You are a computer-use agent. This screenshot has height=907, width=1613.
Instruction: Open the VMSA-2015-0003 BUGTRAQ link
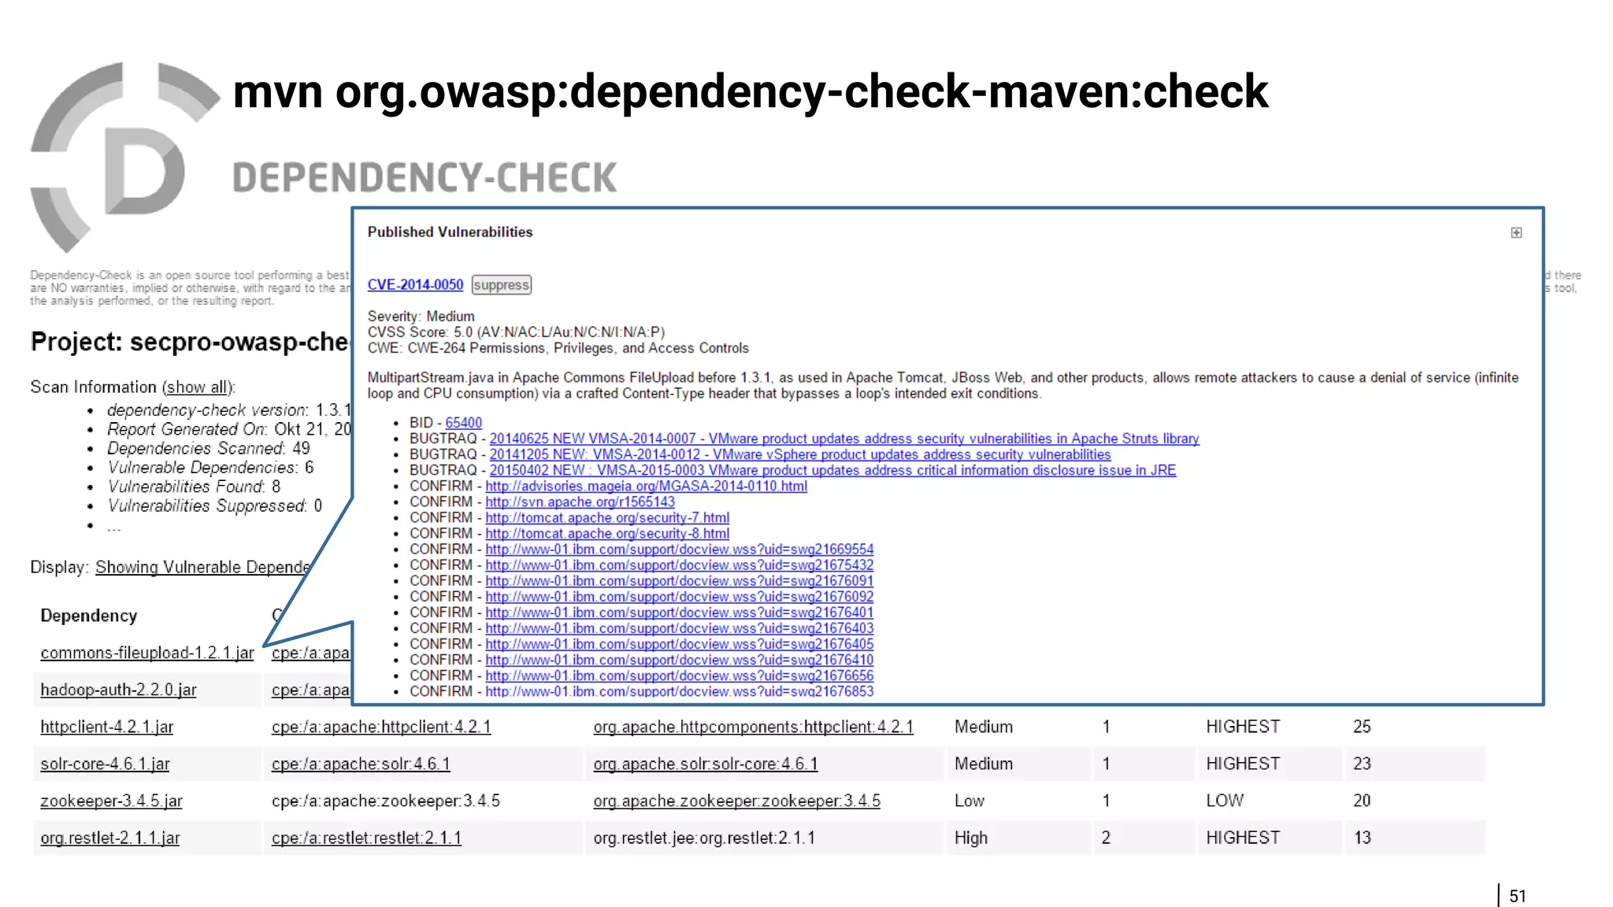(832, 470)
